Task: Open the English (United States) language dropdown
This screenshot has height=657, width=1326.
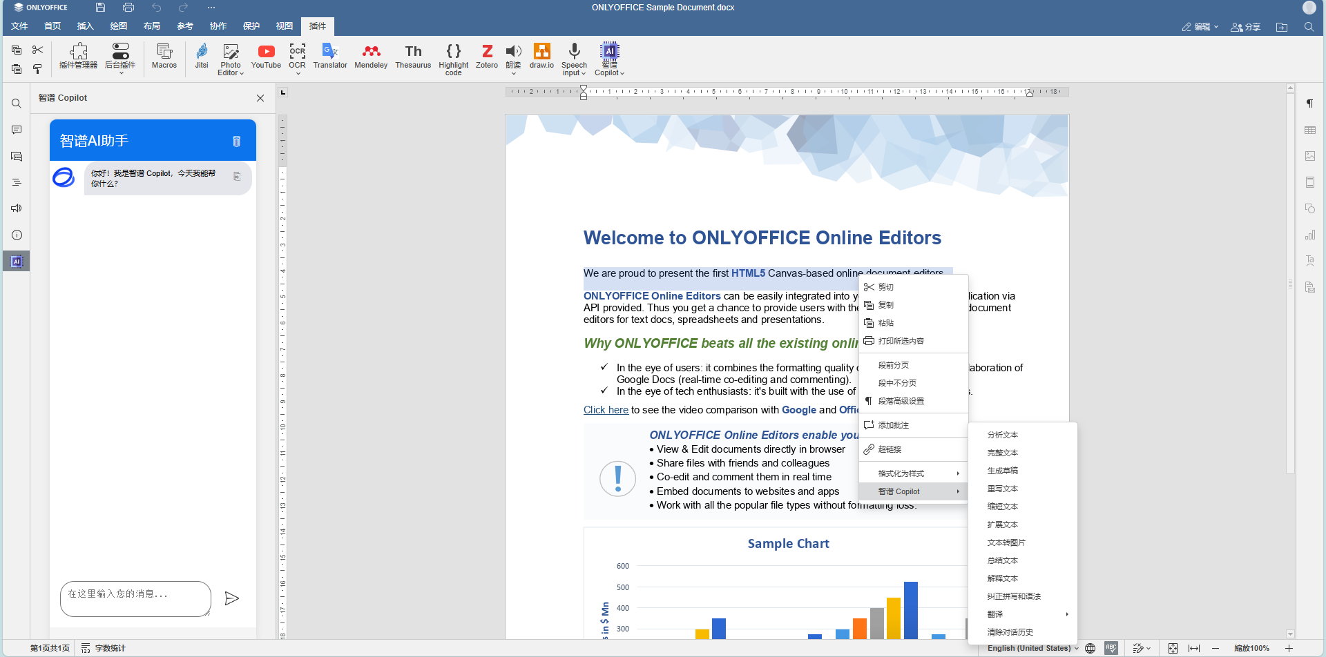Action: (x=1032, y=648)
